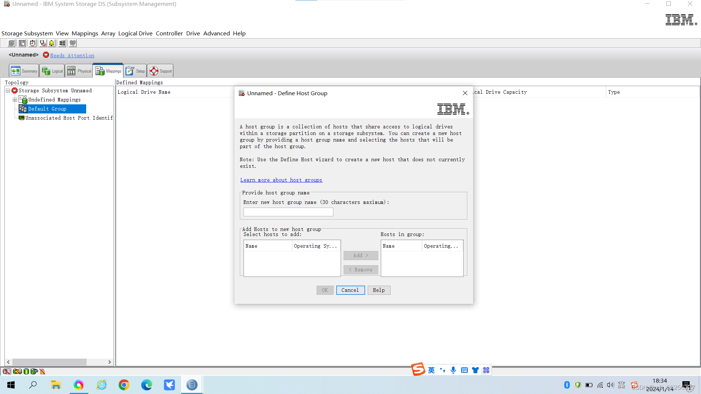Click the Recover from Failures stethoscope icon
This screenshot has width=701, height=394.
pyautogui.click(x=43, y=43)
